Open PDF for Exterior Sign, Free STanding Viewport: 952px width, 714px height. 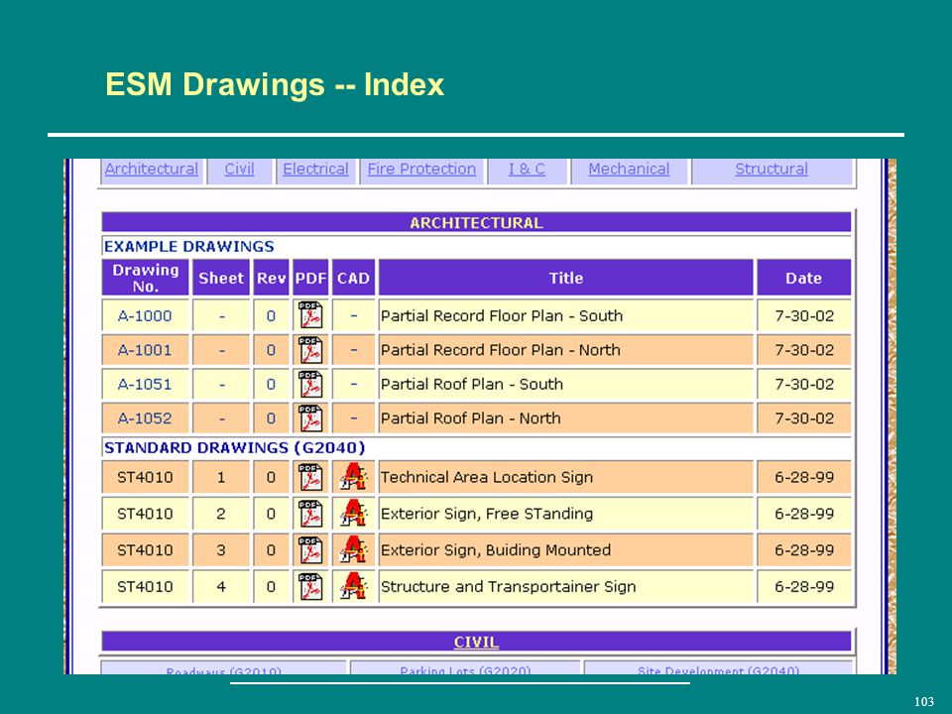(310, 513)
